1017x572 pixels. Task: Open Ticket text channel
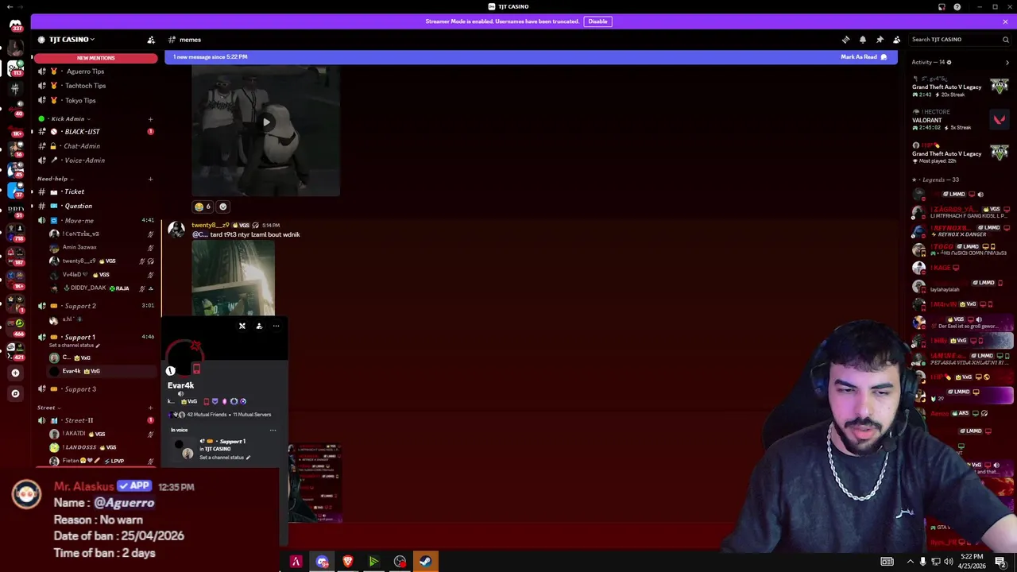95,191
